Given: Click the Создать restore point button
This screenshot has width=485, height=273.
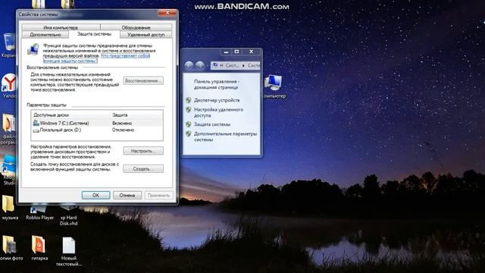Looking at the screenshot, I should point(143,168).
